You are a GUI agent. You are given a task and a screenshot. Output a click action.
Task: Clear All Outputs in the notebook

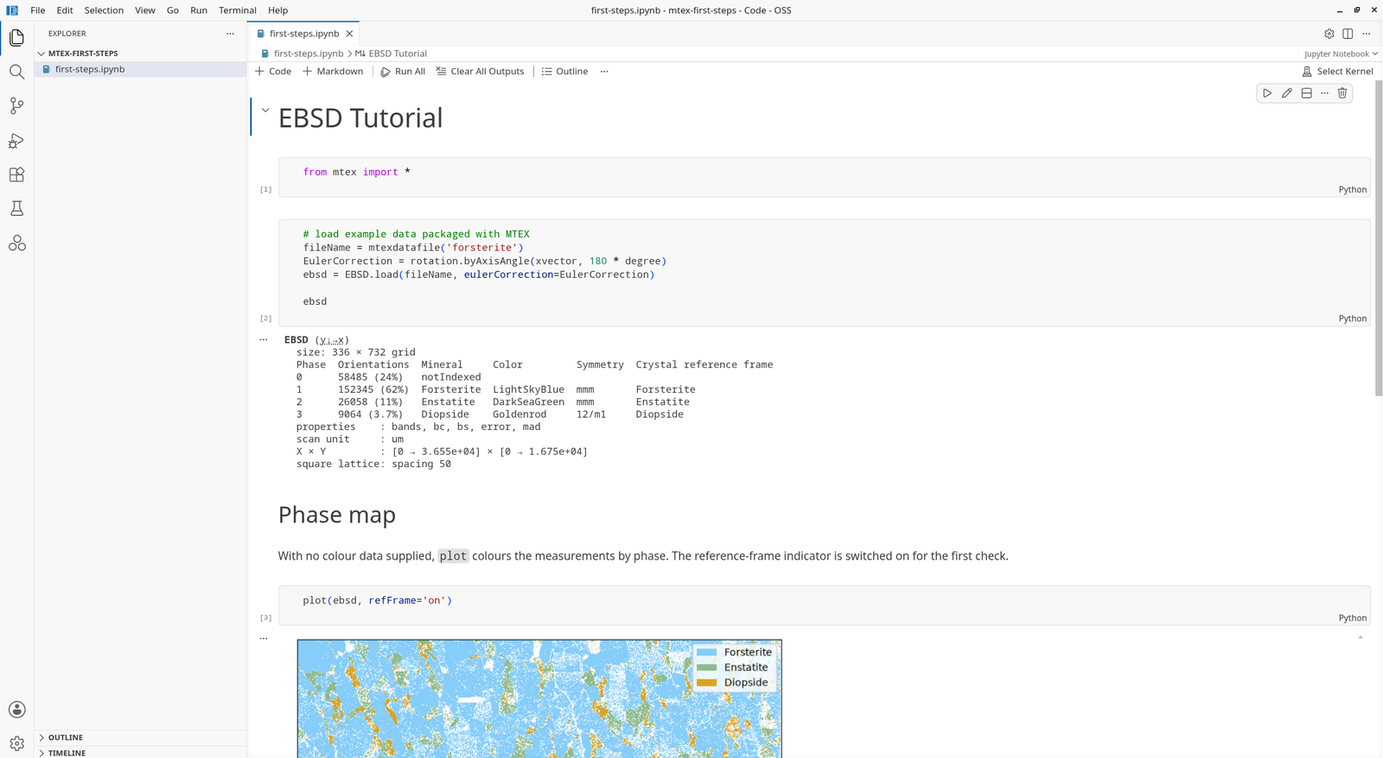[481, 72]
